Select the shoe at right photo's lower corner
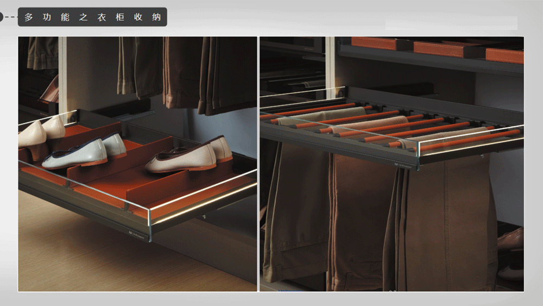543x306 pixels. point(510,239)
